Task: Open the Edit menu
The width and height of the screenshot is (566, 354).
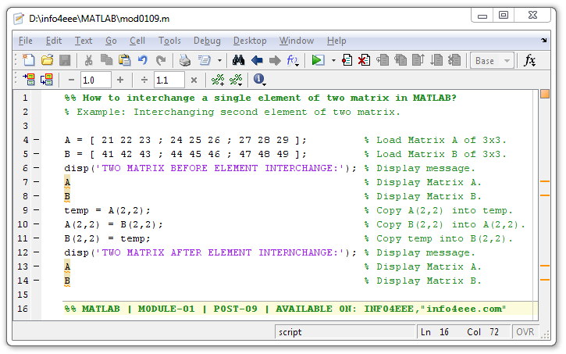Action: point(54,41)
